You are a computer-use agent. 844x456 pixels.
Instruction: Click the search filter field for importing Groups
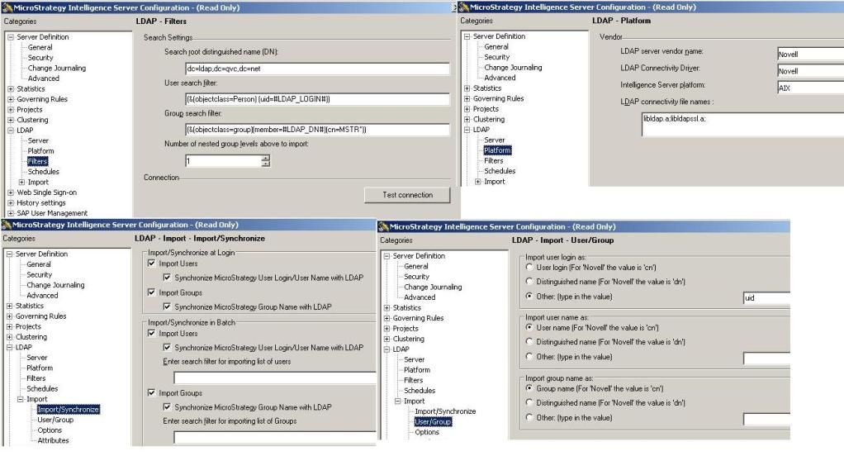tap(274, 437)
